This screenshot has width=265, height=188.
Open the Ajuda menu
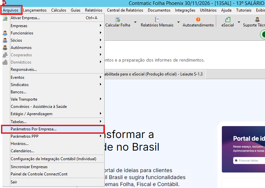(x=226, y=10)
